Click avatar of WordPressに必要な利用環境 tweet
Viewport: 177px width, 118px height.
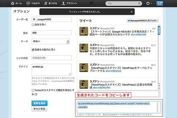84,84
